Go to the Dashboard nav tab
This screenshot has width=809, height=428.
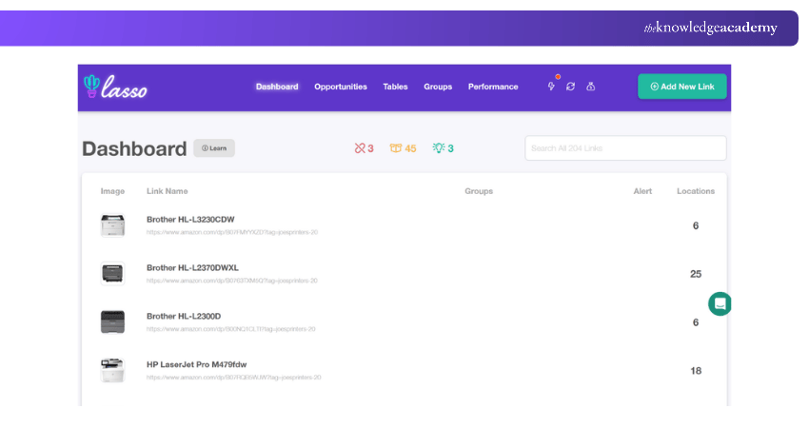click(277, 87)
